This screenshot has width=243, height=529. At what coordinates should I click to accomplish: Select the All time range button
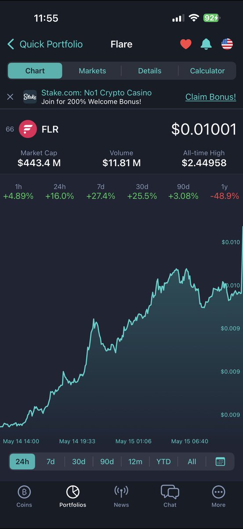tap(192, 462)
